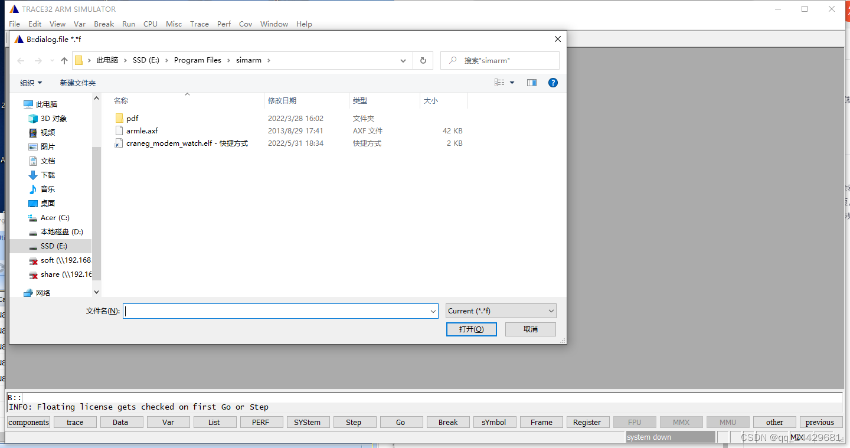Open the Misc menu
This screenshot has height=448, width=850.
coord(174,24)
